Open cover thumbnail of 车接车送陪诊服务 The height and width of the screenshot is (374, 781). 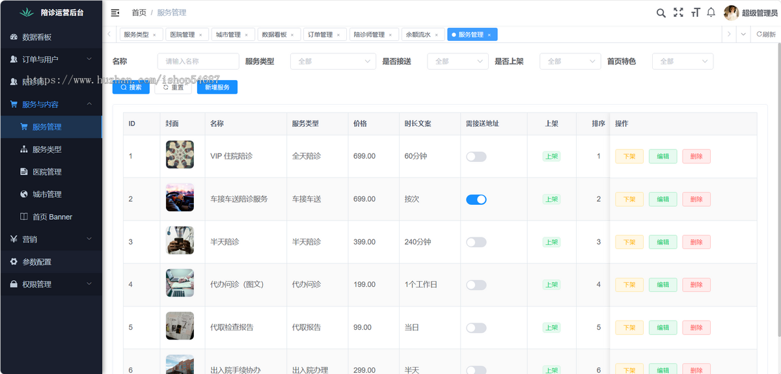point(180,198)
